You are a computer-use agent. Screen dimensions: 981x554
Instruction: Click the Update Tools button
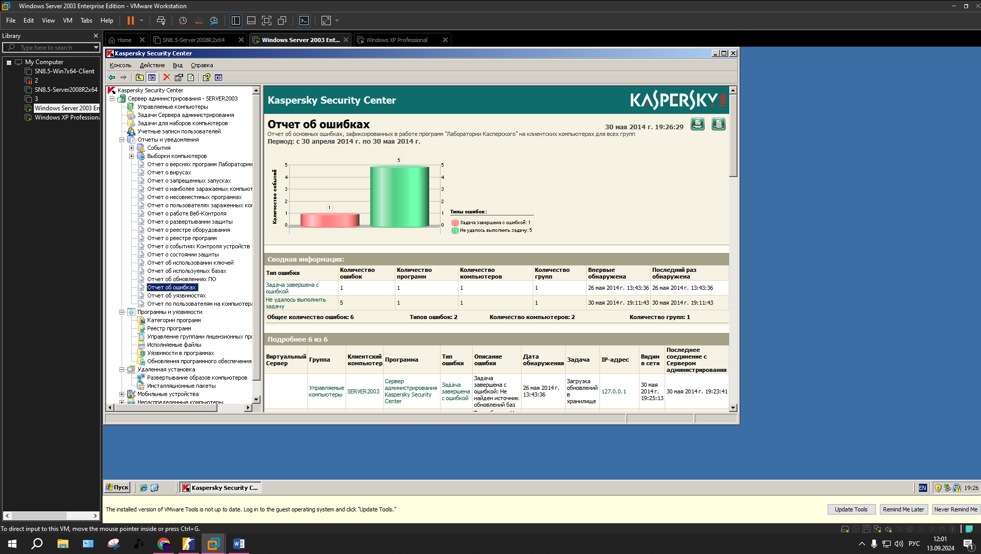tap(851, 509)
